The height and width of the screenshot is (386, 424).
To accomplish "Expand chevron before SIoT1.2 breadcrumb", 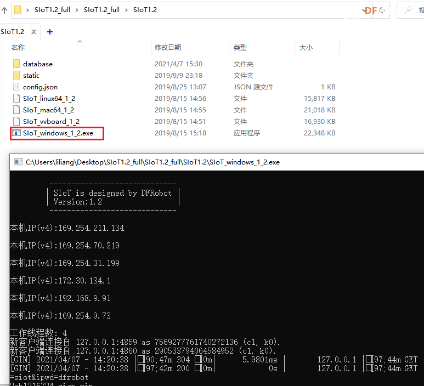I will 126,10.
